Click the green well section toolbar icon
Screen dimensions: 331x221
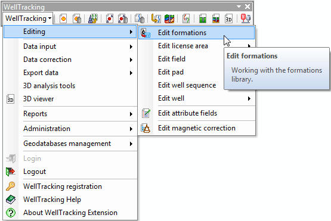click(x=202, y=18)
